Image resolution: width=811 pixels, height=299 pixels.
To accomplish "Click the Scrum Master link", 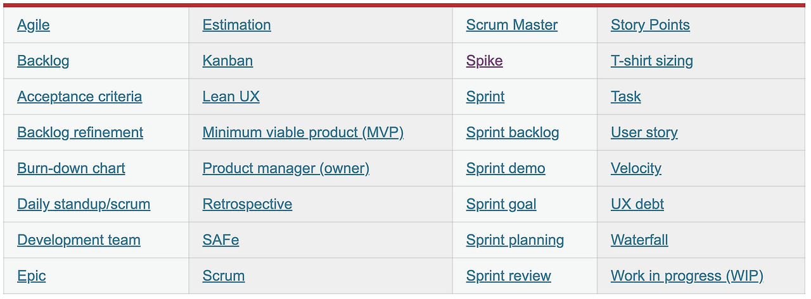I will pos(512,25).
